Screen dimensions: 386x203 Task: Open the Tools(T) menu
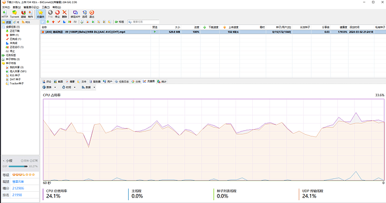point(45,7)
